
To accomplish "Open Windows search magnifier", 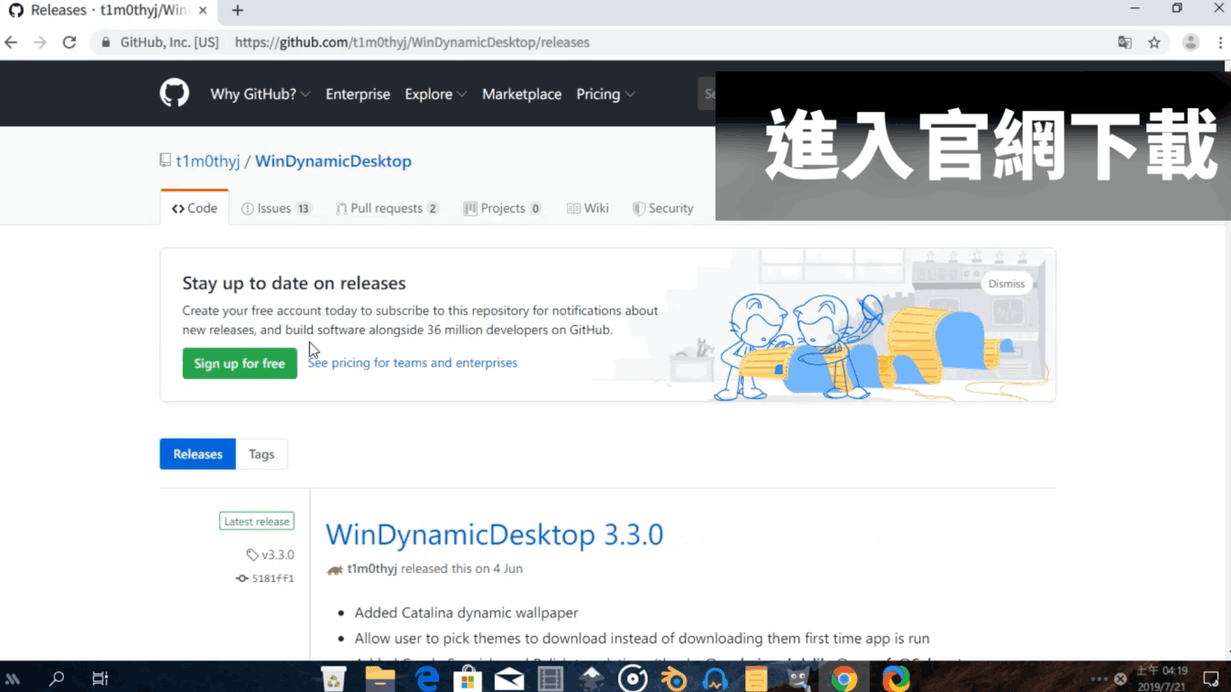I will (x=57, y=678).
